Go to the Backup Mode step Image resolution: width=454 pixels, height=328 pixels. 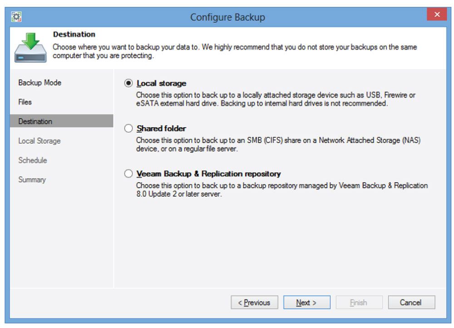point(39,83)
